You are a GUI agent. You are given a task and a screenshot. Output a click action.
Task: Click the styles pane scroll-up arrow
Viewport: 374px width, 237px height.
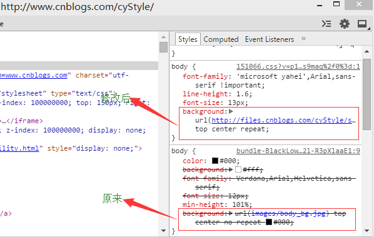366,51
